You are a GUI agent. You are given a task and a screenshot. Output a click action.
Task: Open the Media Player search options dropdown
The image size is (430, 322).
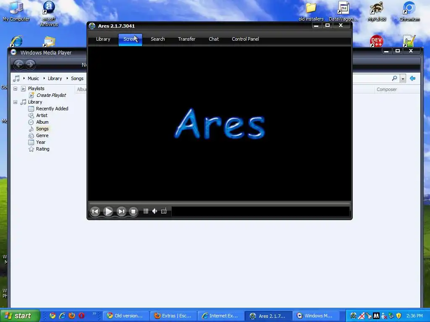click(403, 78)
